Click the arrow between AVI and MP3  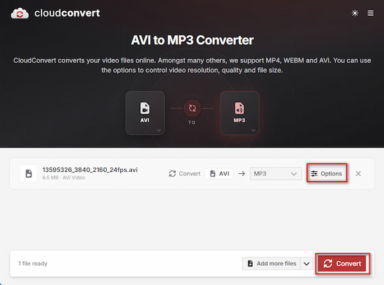coord(242,174)
